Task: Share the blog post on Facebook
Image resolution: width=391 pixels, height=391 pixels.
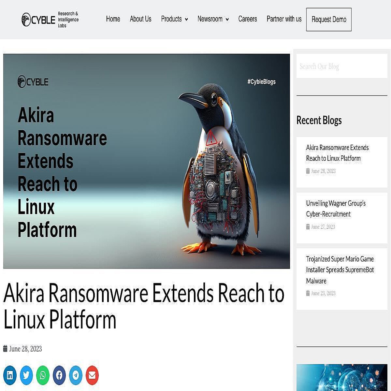Action: 59,375
